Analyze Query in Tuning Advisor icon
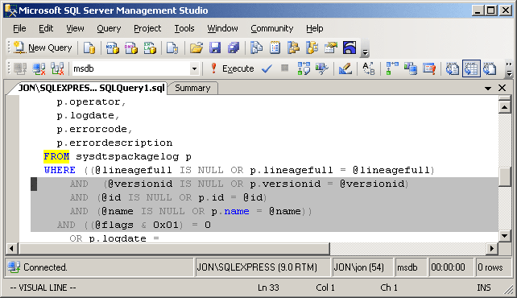The height and width of the screenshot is (298, 517). click(322, 68)
